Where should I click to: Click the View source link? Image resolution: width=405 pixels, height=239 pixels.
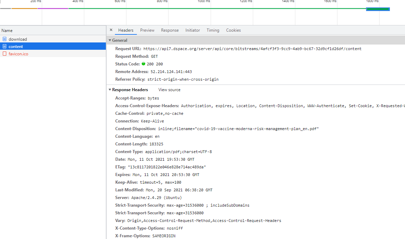[x=169, y=90]
